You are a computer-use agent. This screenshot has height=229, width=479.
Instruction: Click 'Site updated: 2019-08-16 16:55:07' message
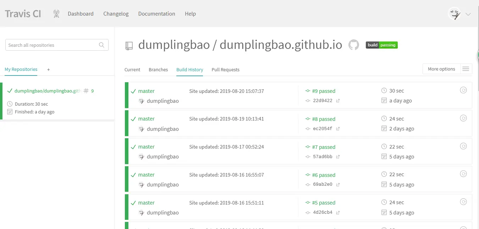click(x=226, y=175)
